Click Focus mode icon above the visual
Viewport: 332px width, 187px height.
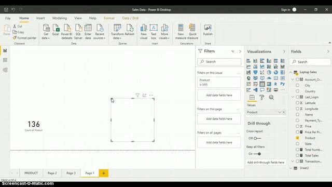tap(144, 95)
